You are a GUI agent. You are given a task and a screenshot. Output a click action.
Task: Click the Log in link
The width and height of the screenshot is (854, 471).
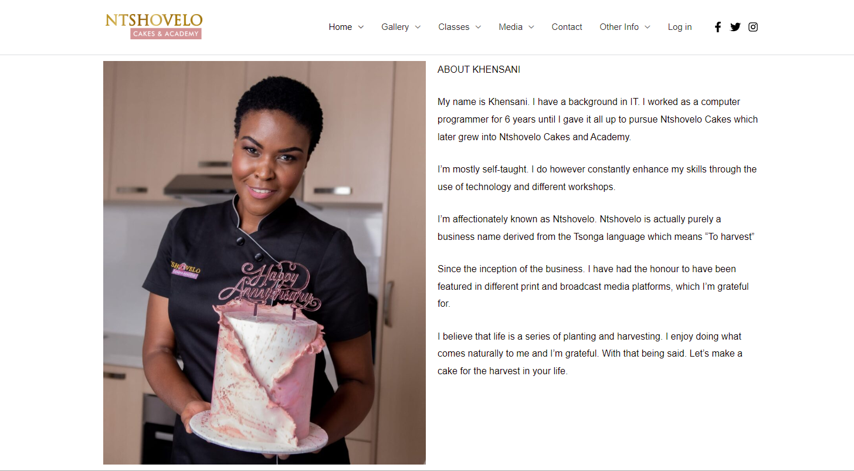[680, 27]
